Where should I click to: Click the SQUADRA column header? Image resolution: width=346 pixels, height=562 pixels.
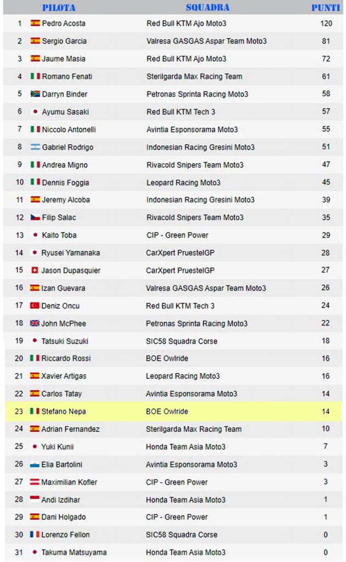pyautogui.click(x=208, y=7)
